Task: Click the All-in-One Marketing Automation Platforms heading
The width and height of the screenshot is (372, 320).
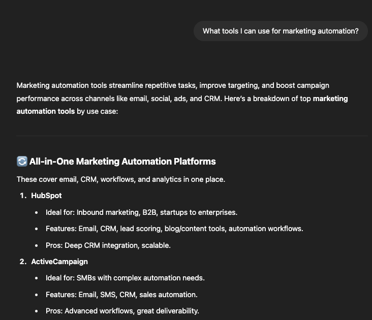Action: coord(122,162)
